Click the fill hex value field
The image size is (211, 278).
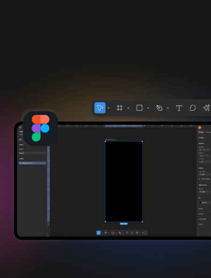point(205,203)
